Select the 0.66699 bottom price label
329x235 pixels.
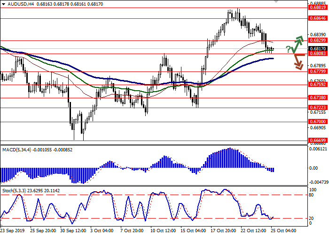tap(318, 140)
